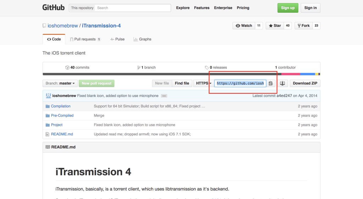The image size is (363, 199).
Task: Click the Pre-Compiled folder icon
Action: click(x=48, y=116)
